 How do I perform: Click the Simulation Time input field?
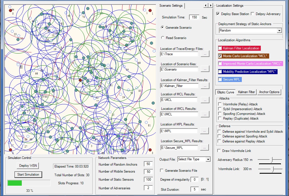coord(194,17)
